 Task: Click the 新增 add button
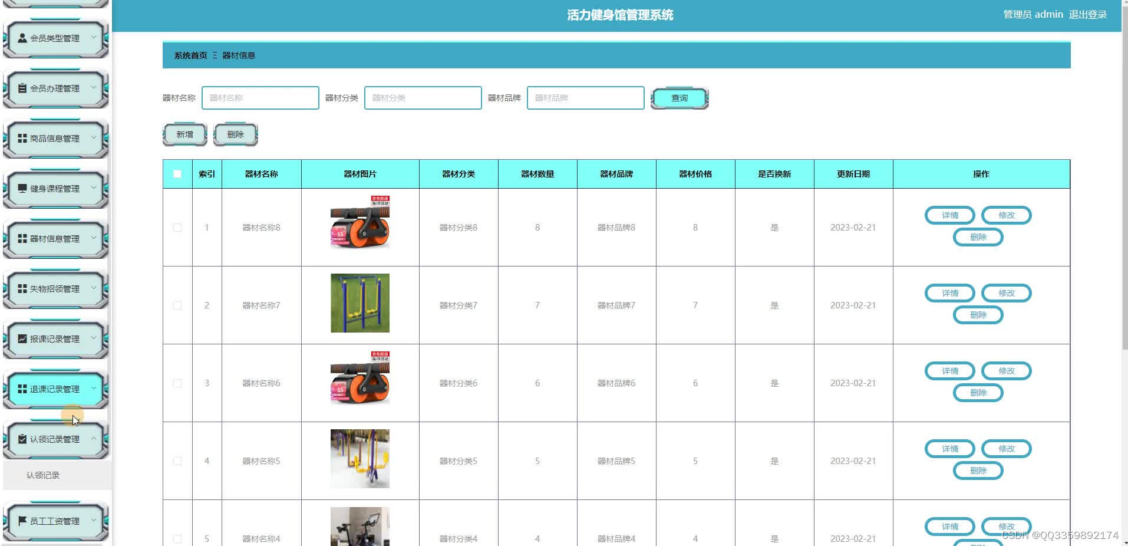[x=184, y=135]
